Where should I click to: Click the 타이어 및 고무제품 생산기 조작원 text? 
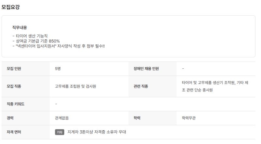pos(208,83)
